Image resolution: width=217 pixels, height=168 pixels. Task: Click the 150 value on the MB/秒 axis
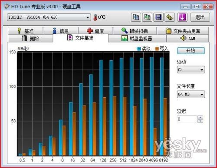(x=12, y=52)
